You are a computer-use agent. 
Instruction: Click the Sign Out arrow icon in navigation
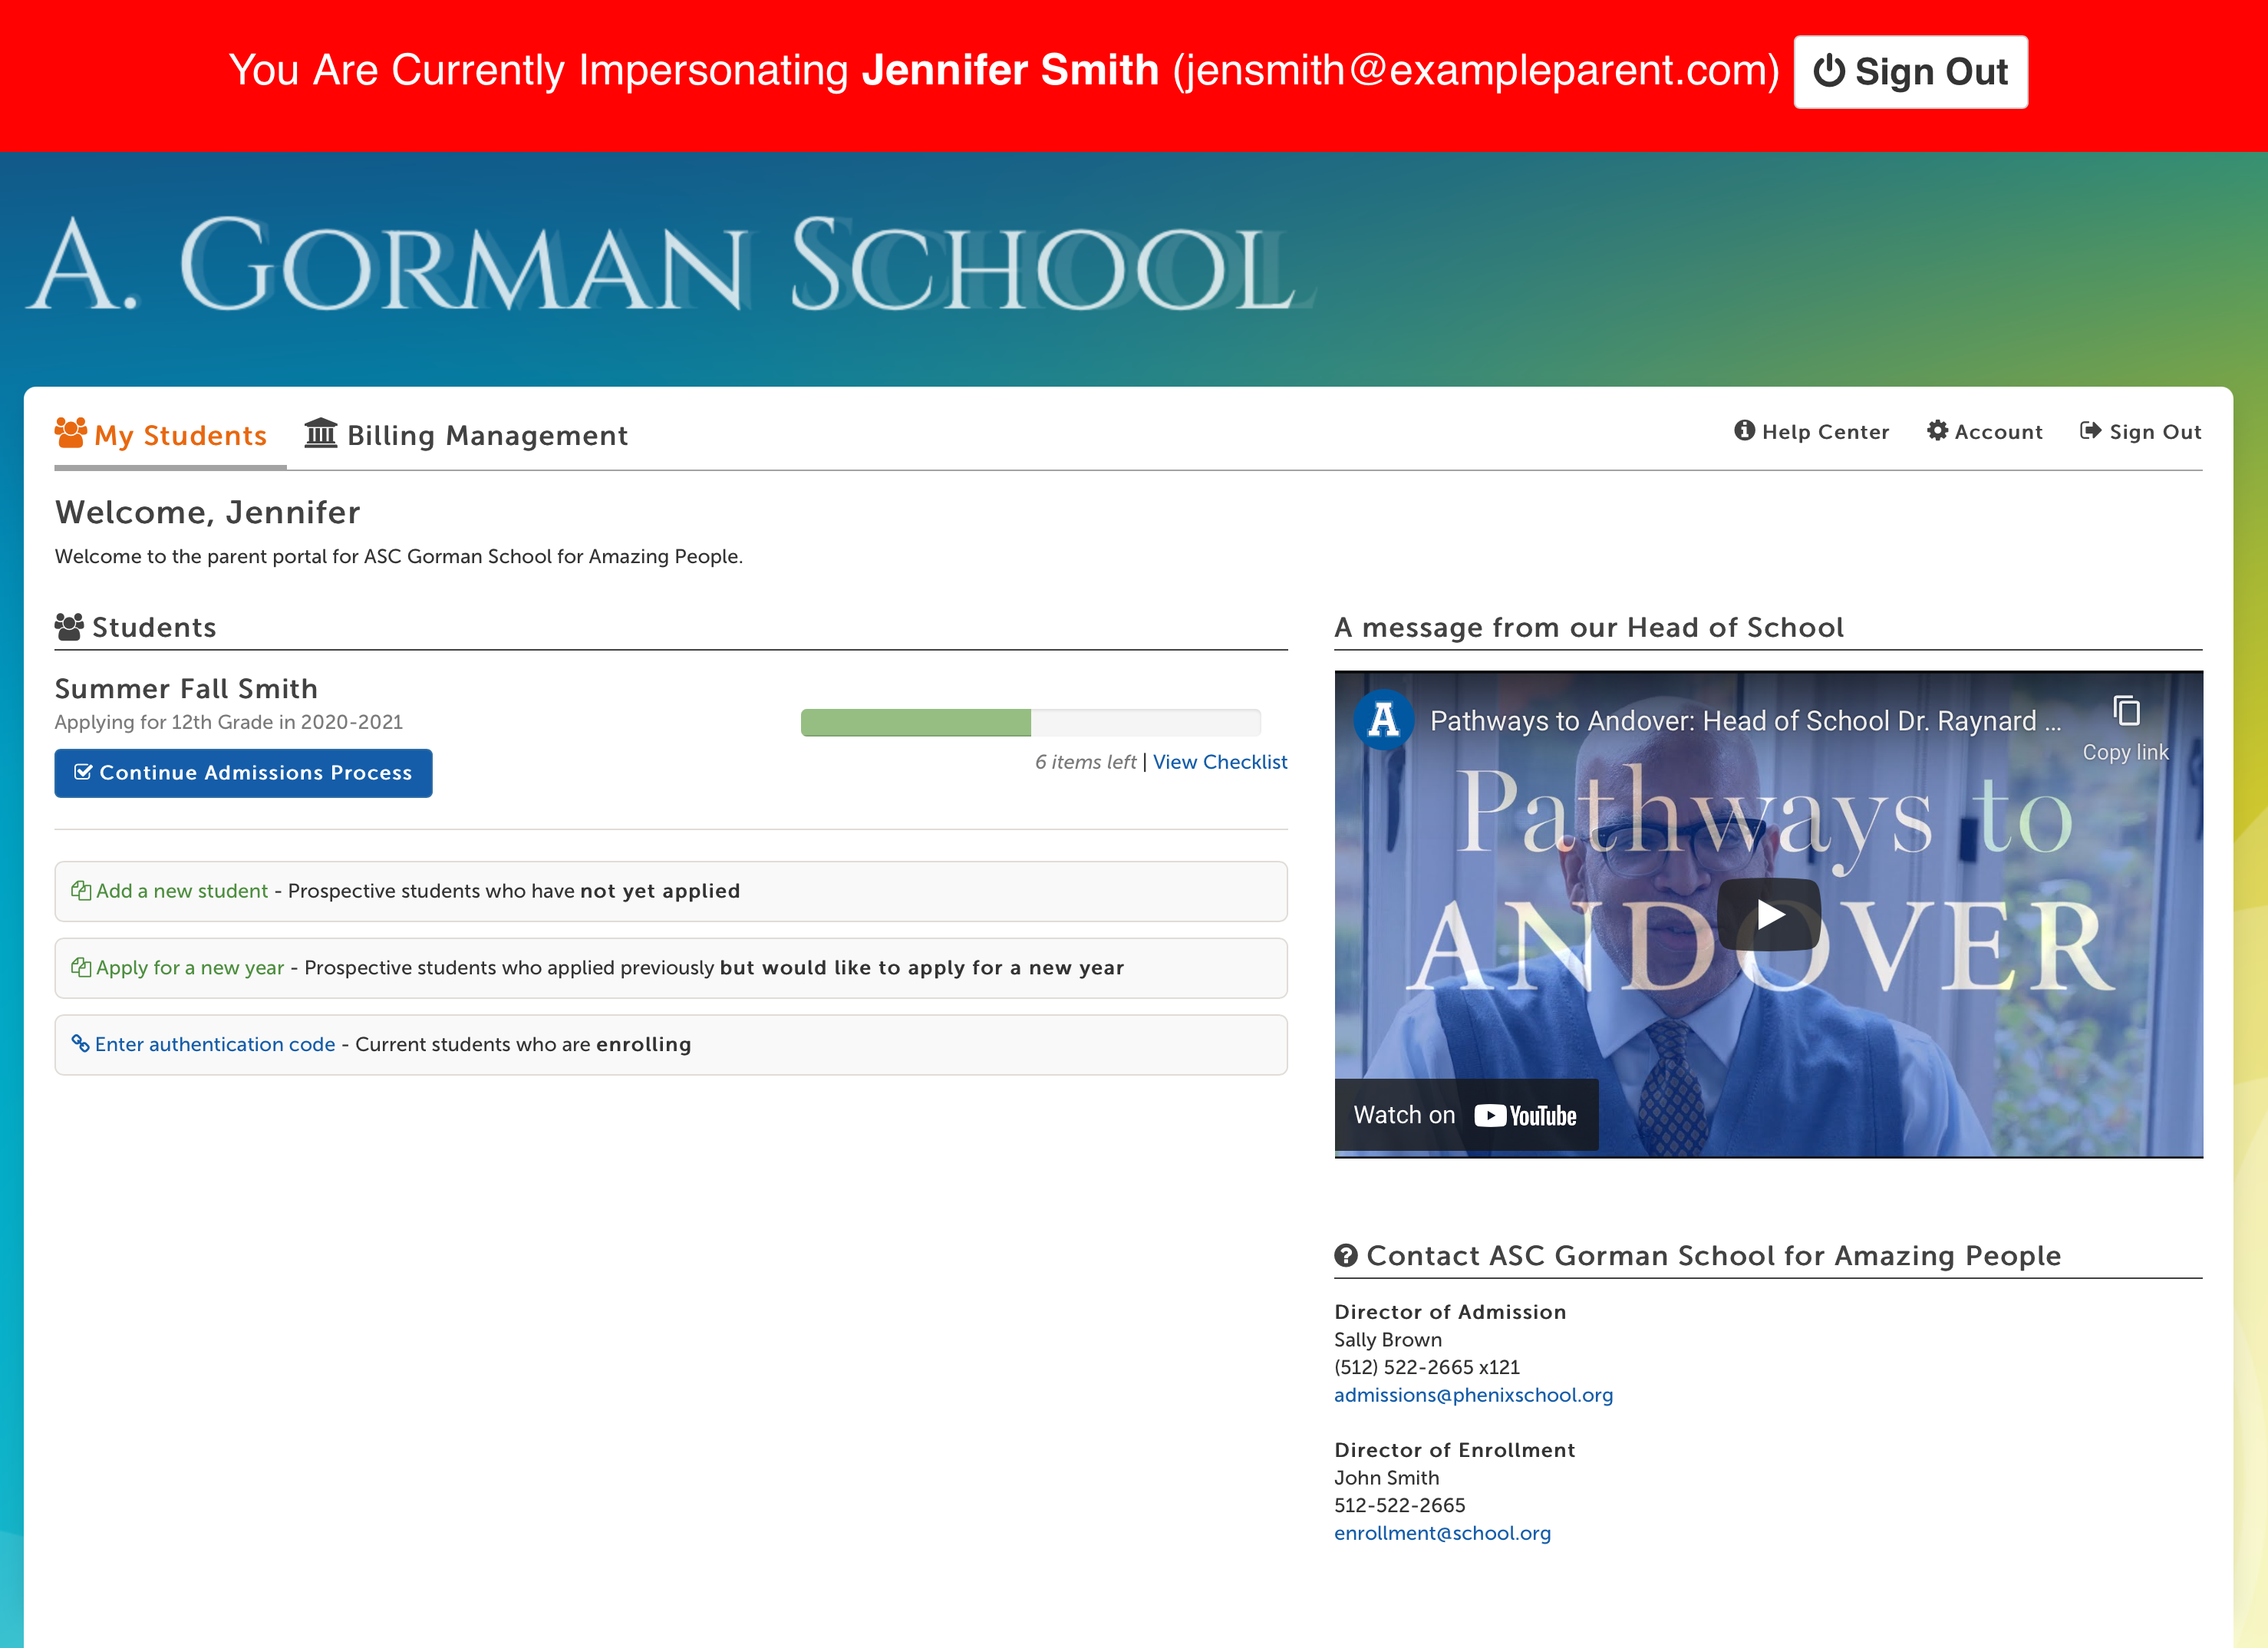click(2090, 431)
